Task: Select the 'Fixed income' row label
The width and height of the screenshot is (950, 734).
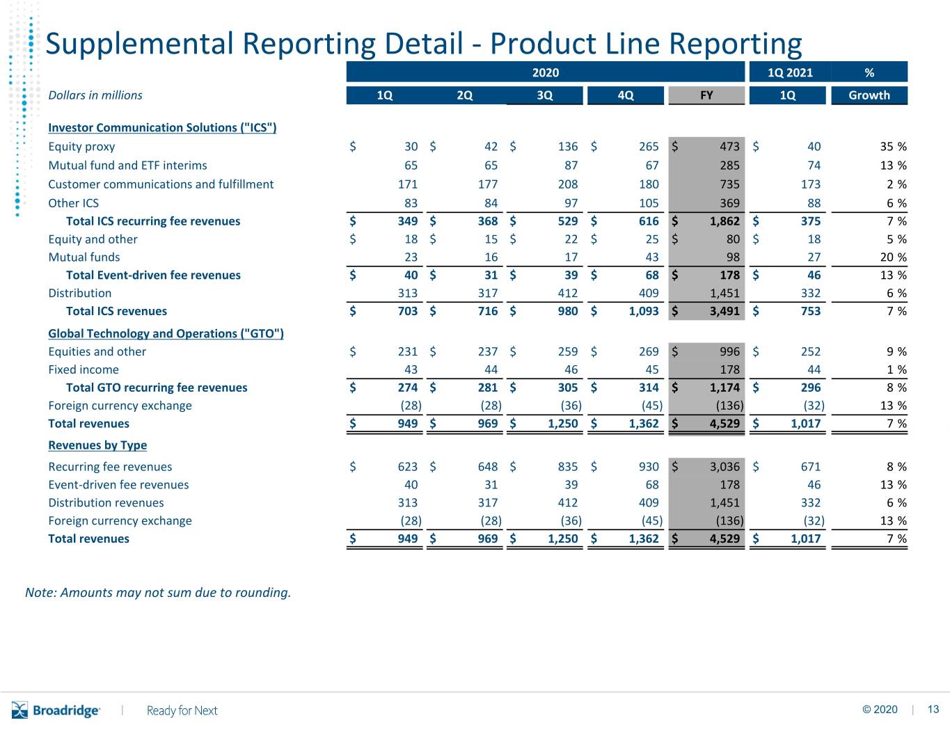Action: point(83,369)
